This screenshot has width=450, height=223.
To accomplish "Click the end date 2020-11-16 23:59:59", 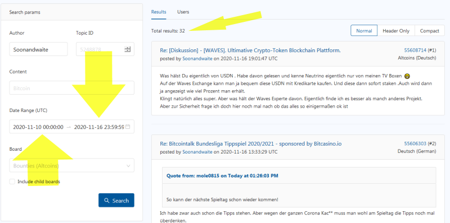I will pyautogui.click(x=99, y=127).
